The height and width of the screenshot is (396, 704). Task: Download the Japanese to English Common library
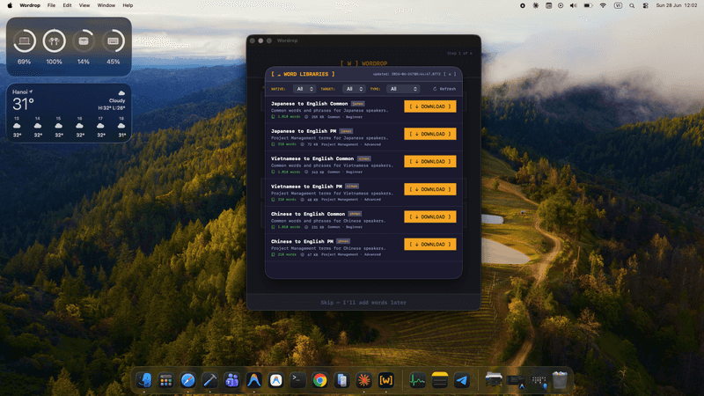click(430, 106)
